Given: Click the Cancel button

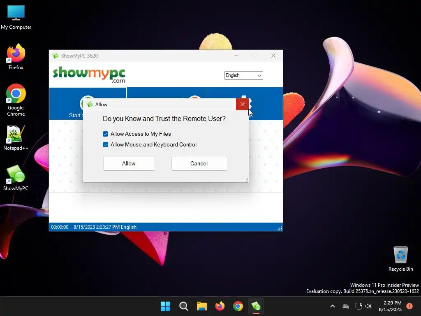Looking at the screenshot, I should [x=199, y=163].
